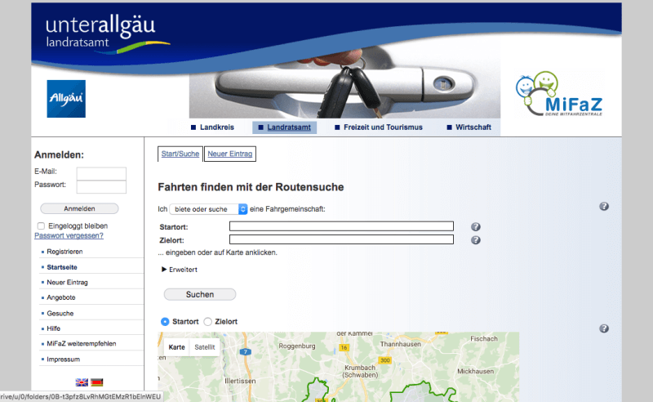
Task: Focus the E-Mail login field
Action: click(101, 172)
